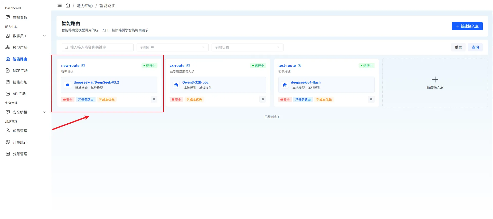The height and width of the screenshot is (219, 493).
Task: Click the 计量统计 clock icon
Action: tap(8, 142)
